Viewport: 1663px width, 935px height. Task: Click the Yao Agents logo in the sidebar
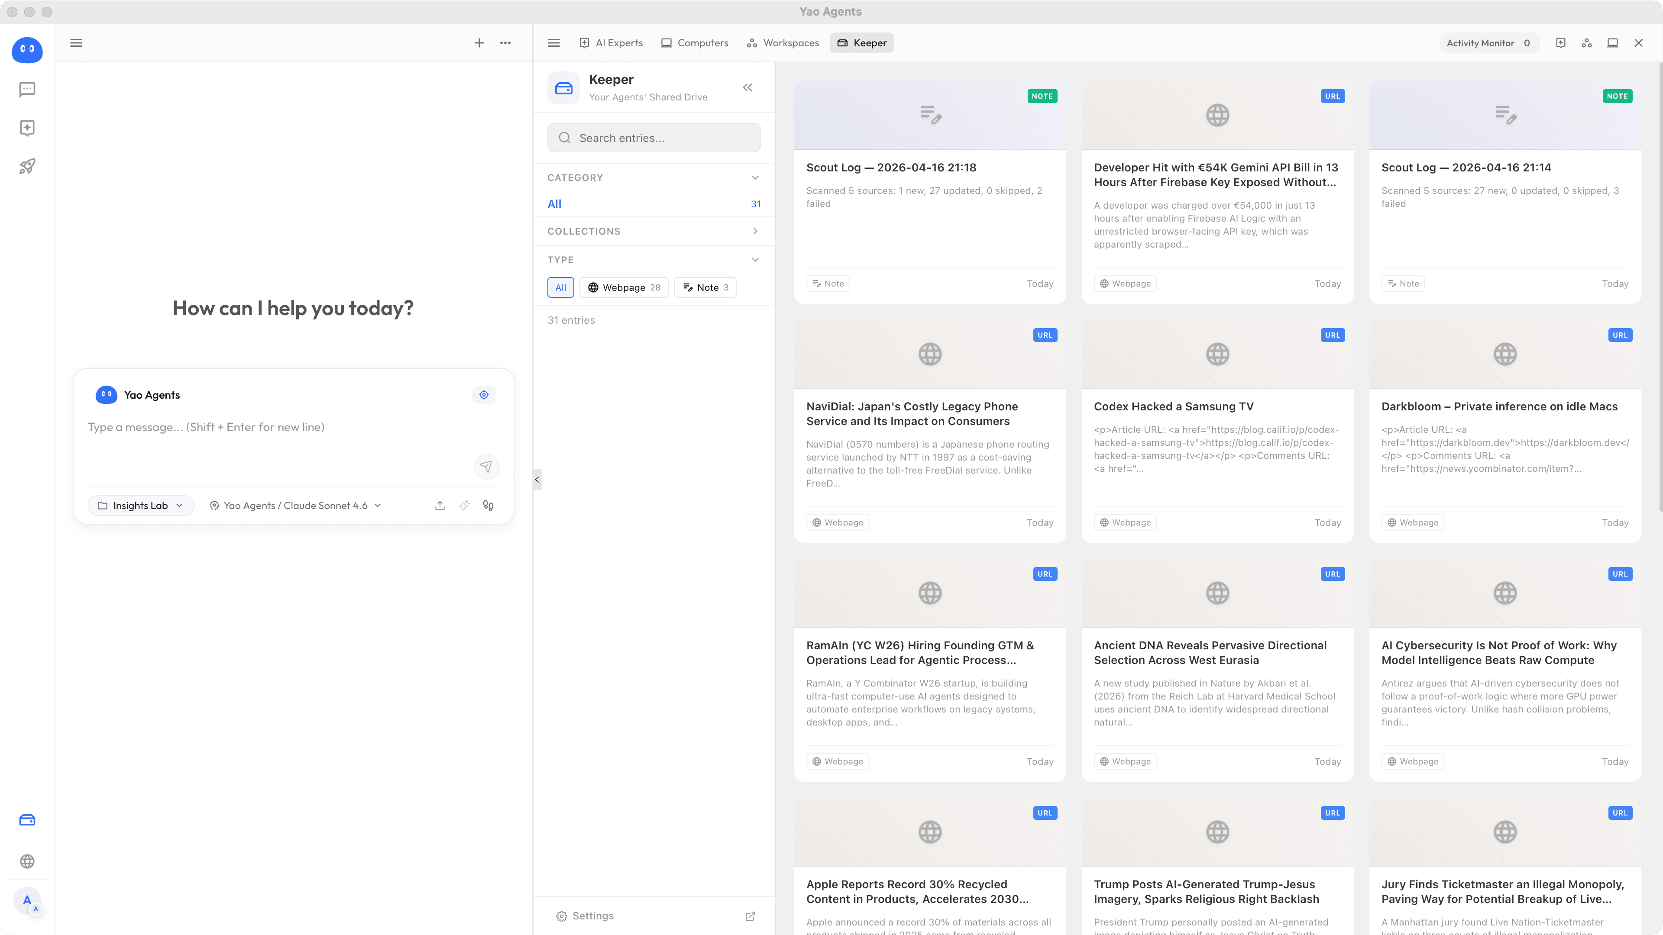pyautogui.click(x=27, y=50)
